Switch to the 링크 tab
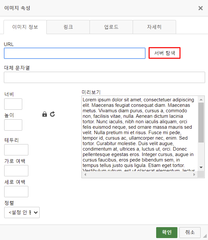This screenshot has height=240, width=208. click(x=68, y=27)
